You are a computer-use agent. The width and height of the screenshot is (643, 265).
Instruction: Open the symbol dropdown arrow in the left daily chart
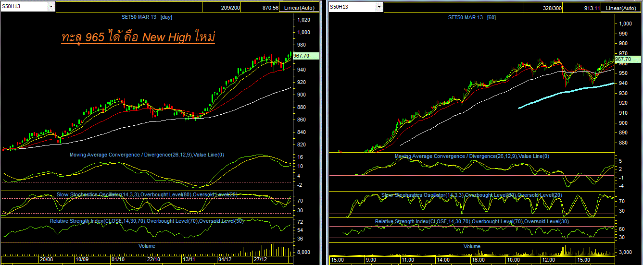click(51, 7)
